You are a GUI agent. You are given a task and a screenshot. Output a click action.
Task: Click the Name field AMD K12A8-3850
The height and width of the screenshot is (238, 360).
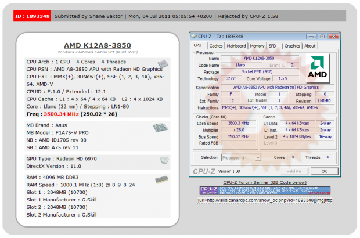(x=260, y=58)
